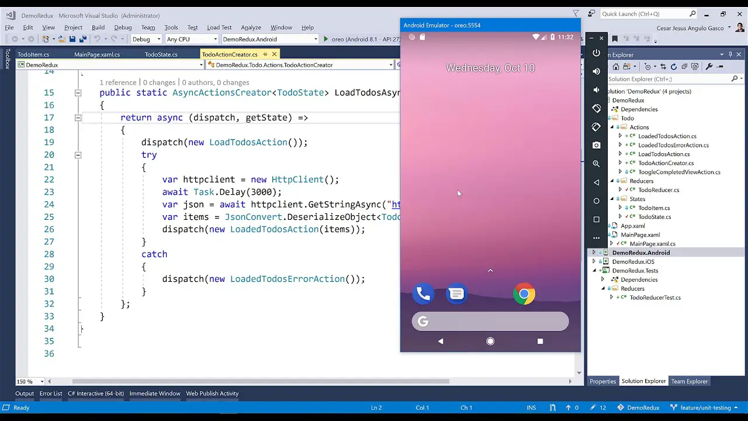This screenshot has width=748, height=421.
Task: Undo the last edit via the toolbar icon
Action: coord(98,39)
